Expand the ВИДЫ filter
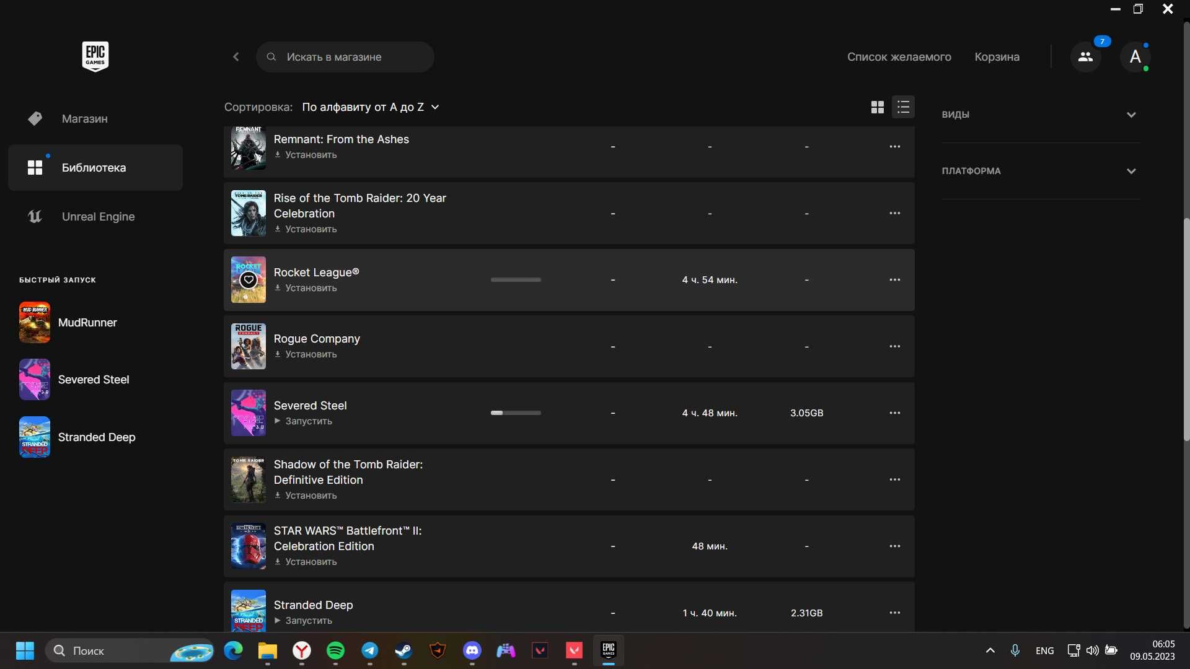Screen dimensions: 1190x669 (1041, 115)
